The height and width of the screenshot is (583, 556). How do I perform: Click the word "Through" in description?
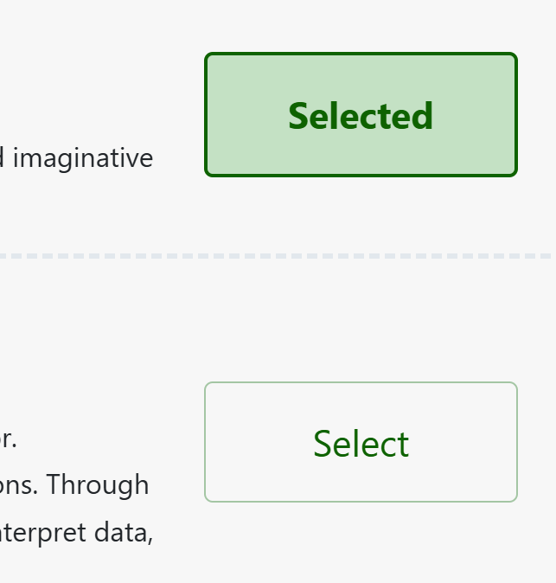98,485
